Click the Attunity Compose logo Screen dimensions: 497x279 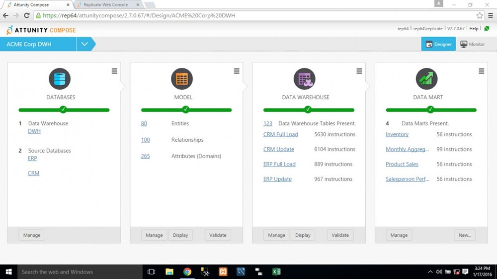(x=41, y=30)
